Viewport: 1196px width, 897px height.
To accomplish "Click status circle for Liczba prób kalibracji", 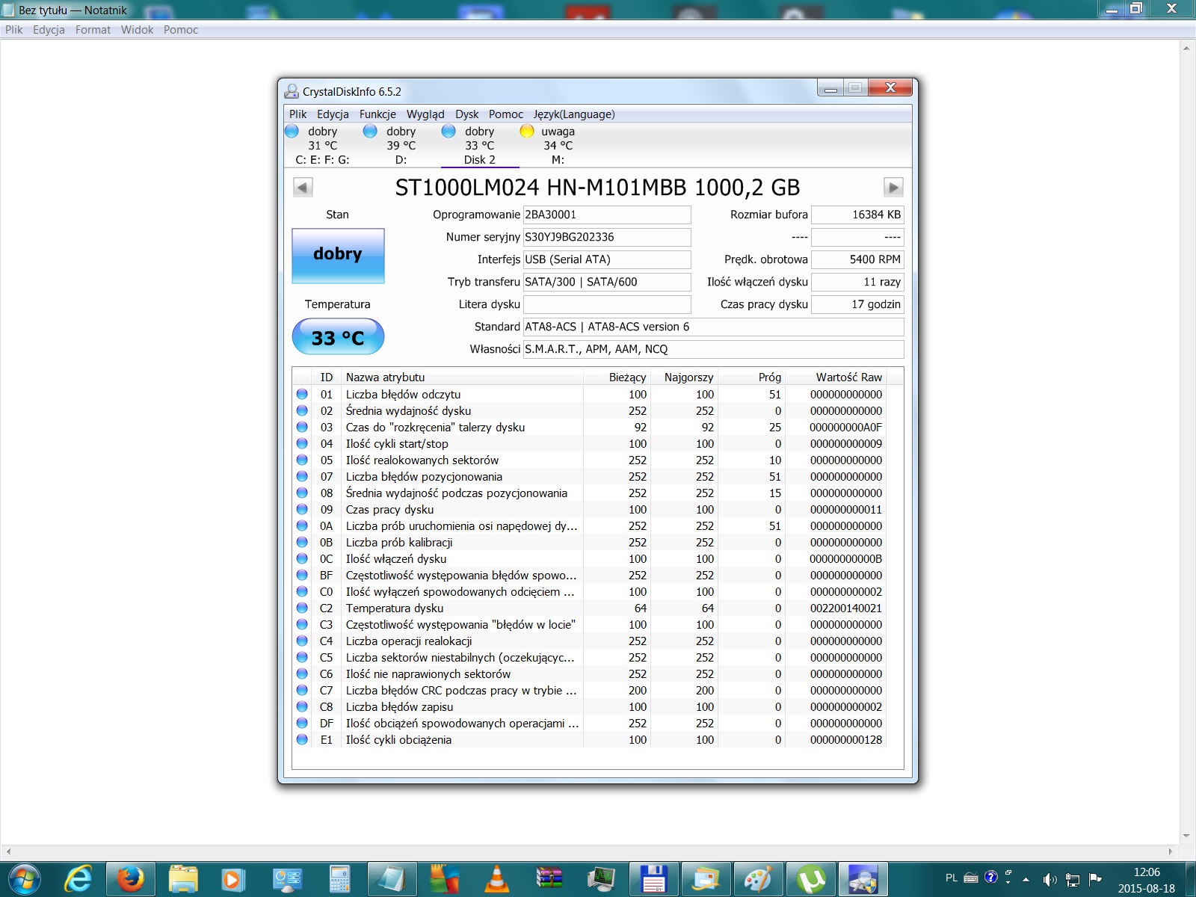I will 302,542.
